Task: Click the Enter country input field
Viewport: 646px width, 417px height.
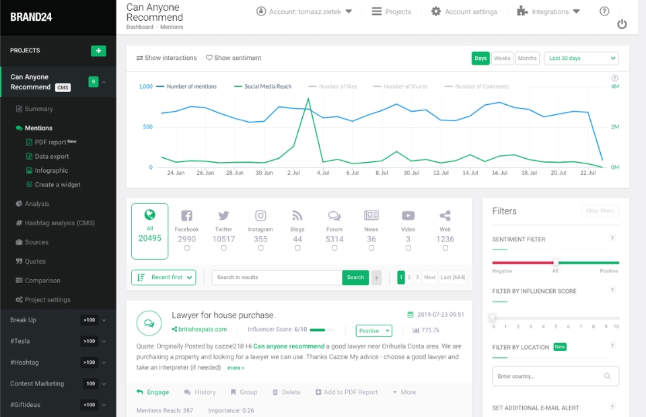Action: tap(550, 377)
